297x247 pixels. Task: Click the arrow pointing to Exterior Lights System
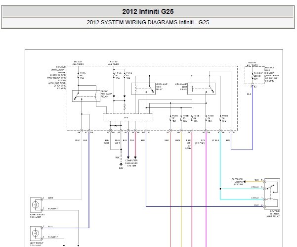click(245, 182)
